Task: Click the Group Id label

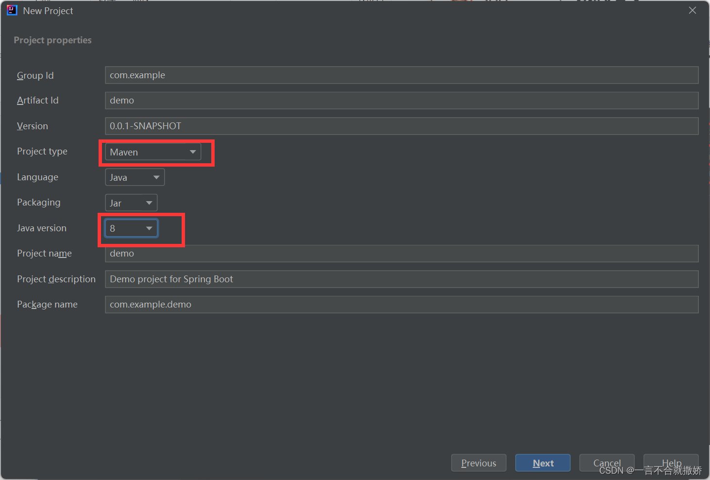Action: click(35, 76)
